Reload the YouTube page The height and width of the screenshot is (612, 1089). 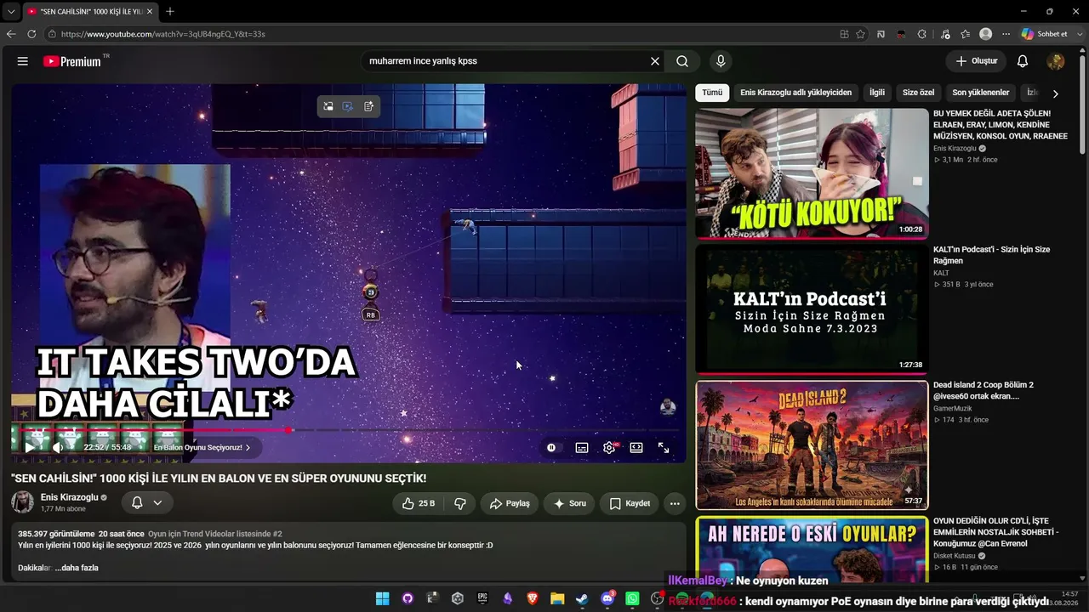pos(31,34)
